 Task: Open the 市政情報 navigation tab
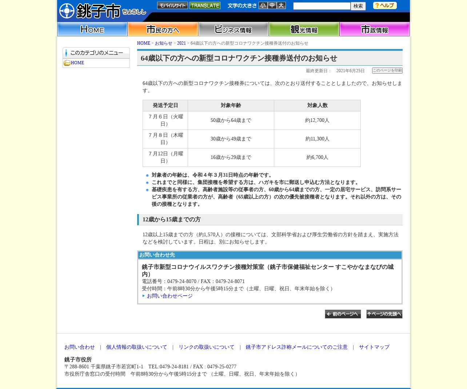pos(375,29)
